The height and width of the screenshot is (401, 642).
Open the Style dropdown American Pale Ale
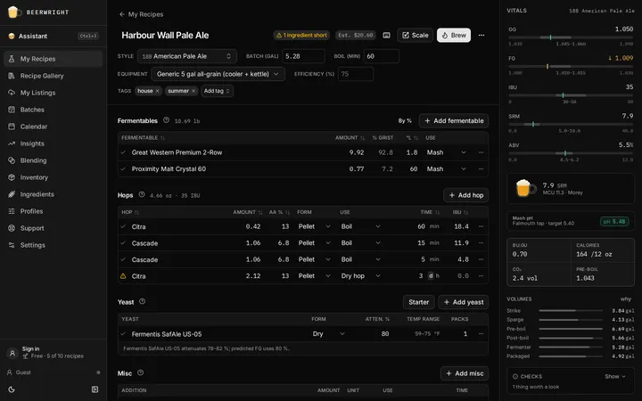187,56
